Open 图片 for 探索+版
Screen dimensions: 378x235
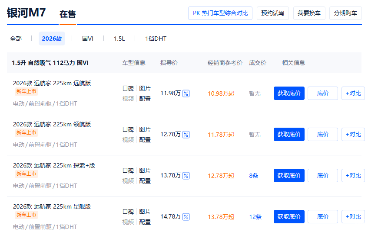(145, 171)
